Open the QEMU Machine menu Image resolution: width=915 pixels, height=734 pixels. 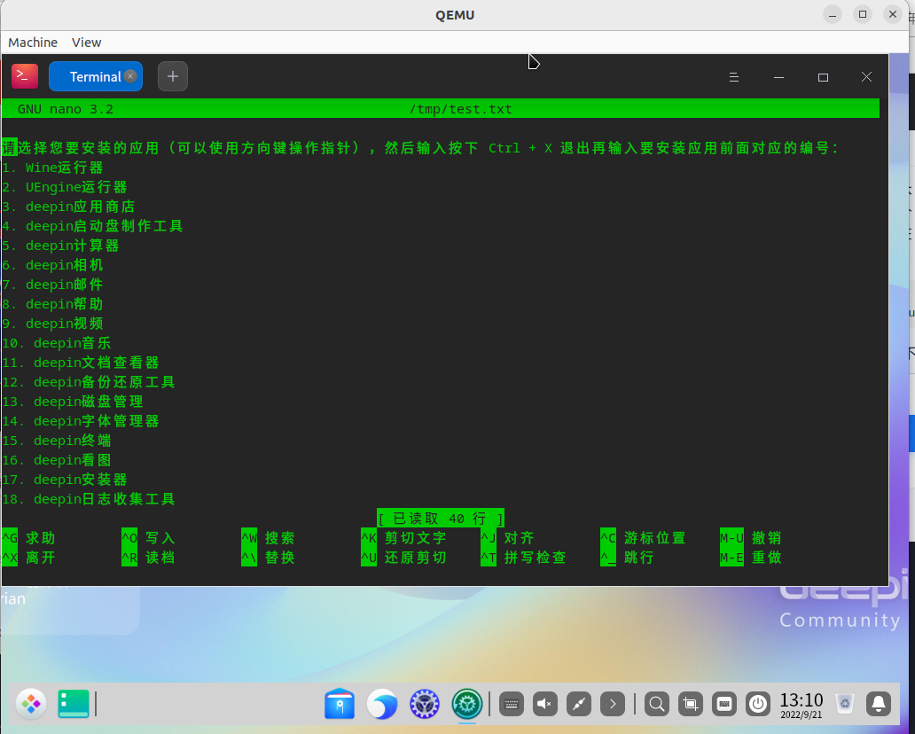33,43
